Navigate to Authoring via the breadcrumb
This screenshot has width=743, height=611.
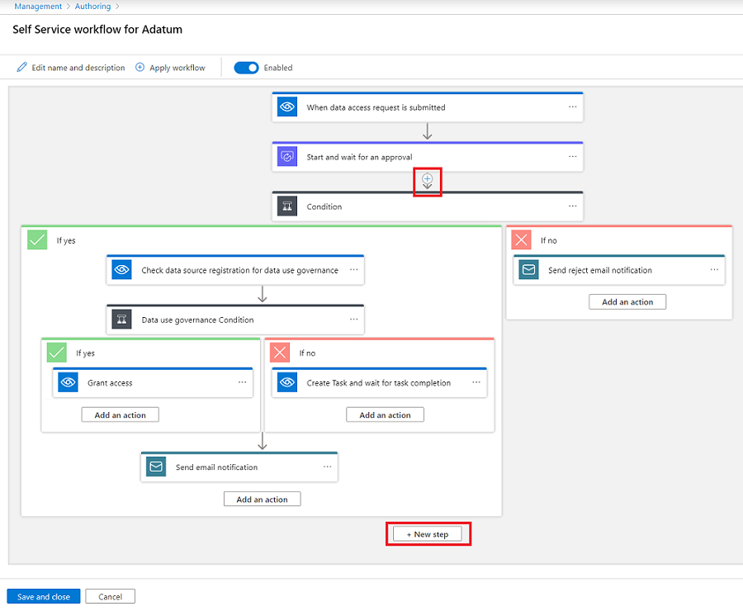(x=92, y=6)
